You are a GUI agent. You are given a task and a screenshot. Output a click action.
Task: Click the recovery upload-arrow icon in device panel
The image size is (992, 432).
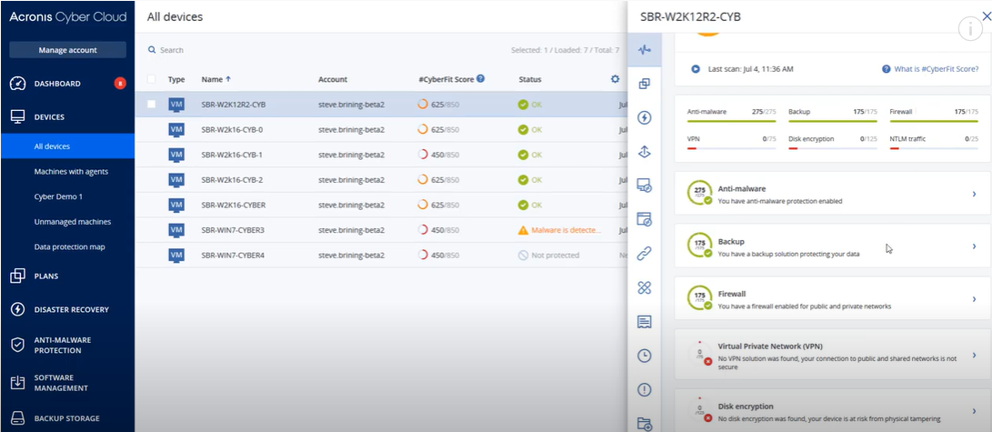[644, 152]
